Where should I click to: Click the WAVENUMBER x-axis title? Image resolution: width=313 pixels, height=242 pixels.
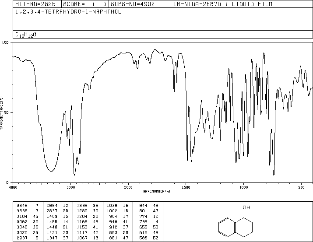157,191
